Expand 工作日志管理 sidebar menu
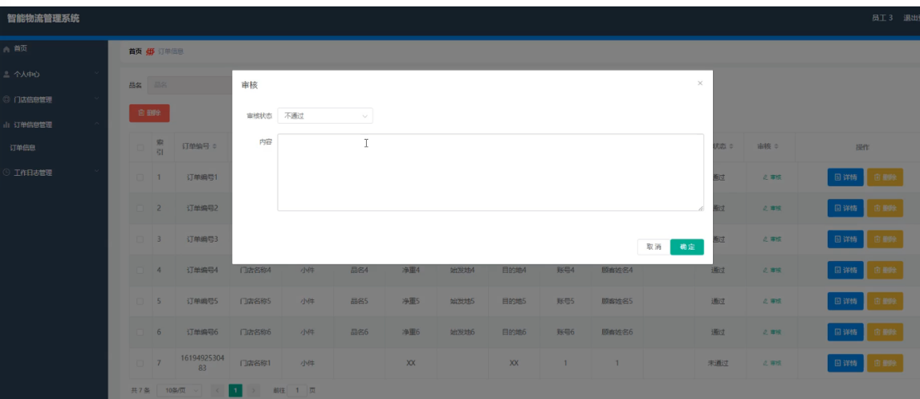Image resolution: width=920 pixels, height=399 pixels. [x=54, y=173]
